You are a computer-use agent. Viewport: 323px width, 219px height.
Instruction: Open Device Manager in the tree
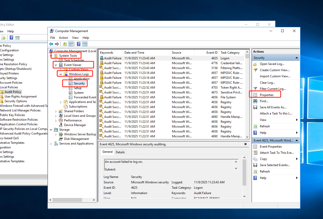click(x=75, y=125)
